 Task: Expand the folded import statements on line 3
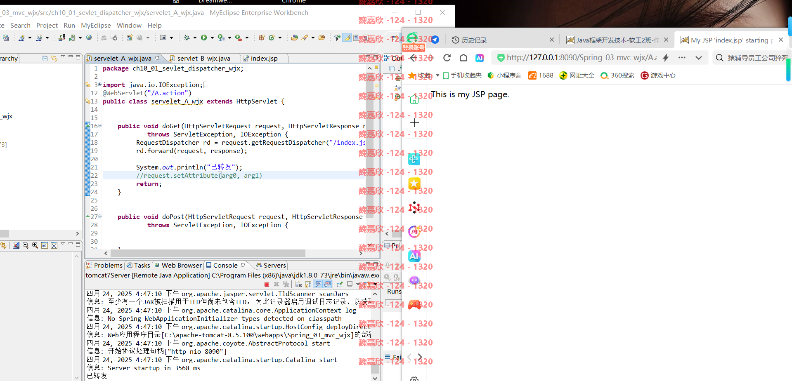[99, 85]
